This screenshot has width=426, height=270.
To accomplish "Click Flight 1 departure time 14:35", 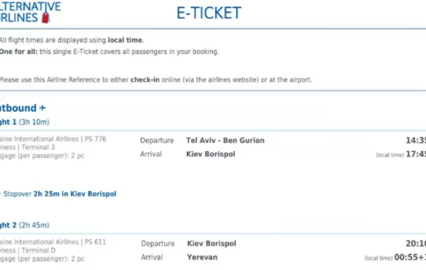I will pos(415,140).
